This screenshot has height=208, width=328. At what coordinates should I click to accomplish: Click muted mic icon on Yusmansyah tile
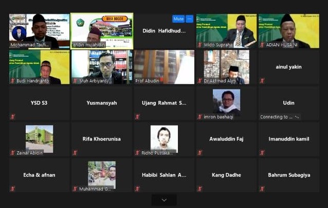coord(75,117)
